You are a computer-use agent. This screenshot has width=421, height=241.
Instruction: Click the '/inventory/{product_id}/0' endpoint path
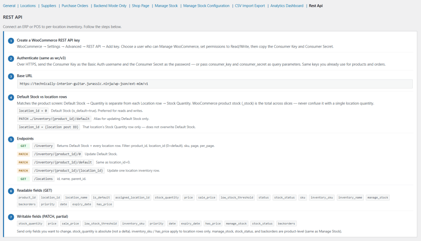click(x=57, y=154)
